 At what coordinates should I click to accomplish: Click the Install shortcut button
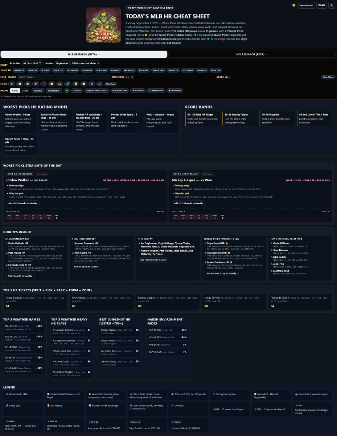[x=307, y=5]
